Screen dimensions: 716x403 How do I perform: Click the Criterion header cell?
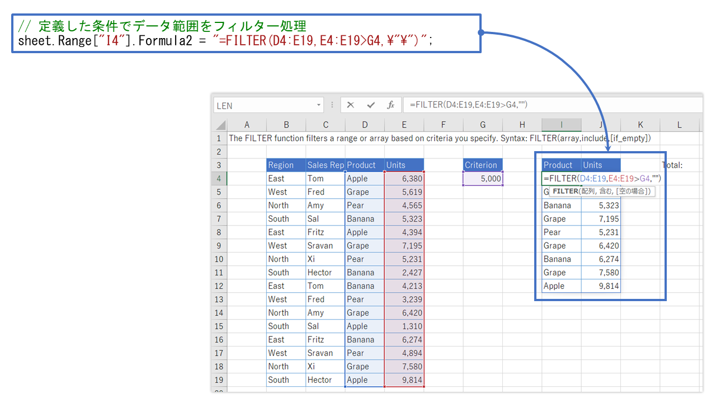[483, 165]
